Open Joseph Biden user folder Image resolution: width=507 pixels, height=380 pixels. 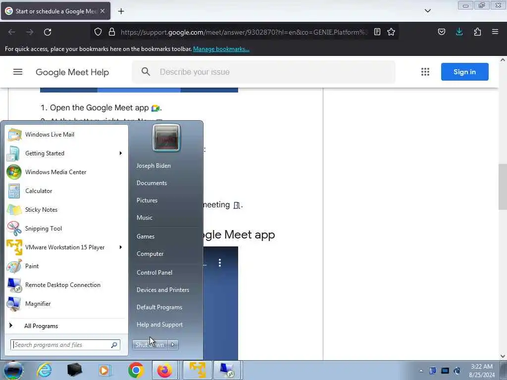click(x=153, y=165)
